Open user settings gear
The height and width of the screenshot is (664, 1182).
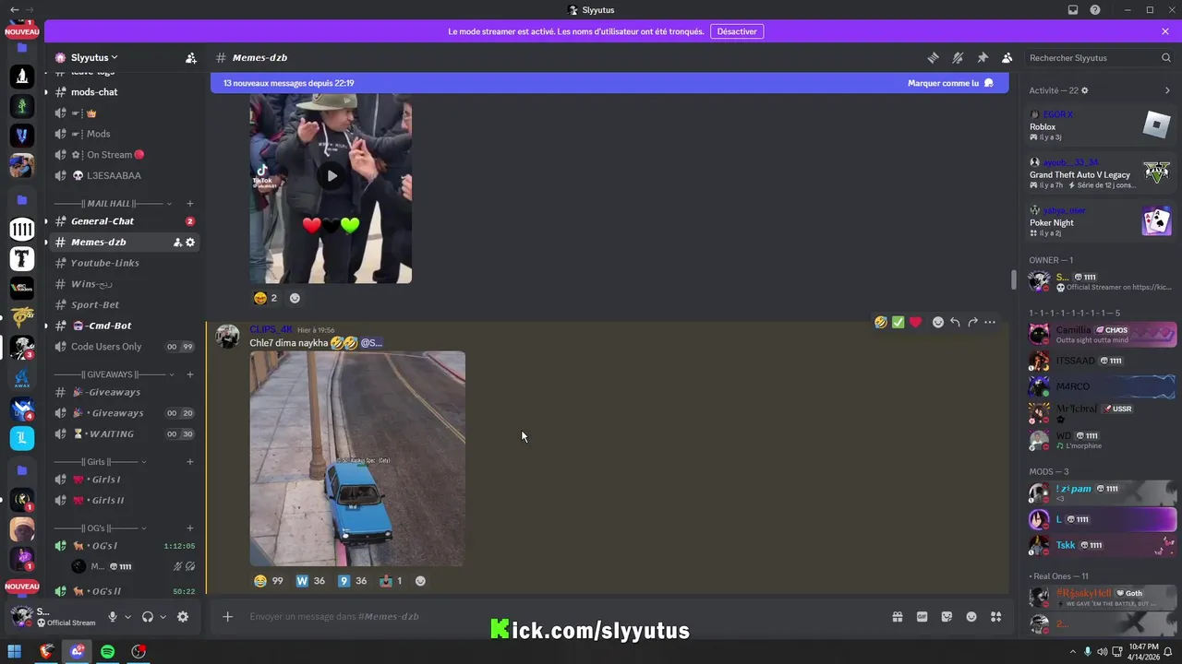183,617
